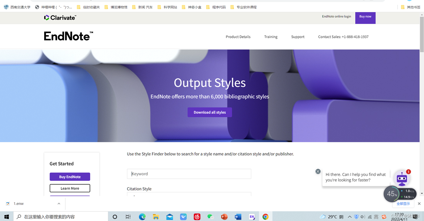Click 全部显示 to show all downloads
Viewport: 424px width, 221px height.
coord(403,204)
